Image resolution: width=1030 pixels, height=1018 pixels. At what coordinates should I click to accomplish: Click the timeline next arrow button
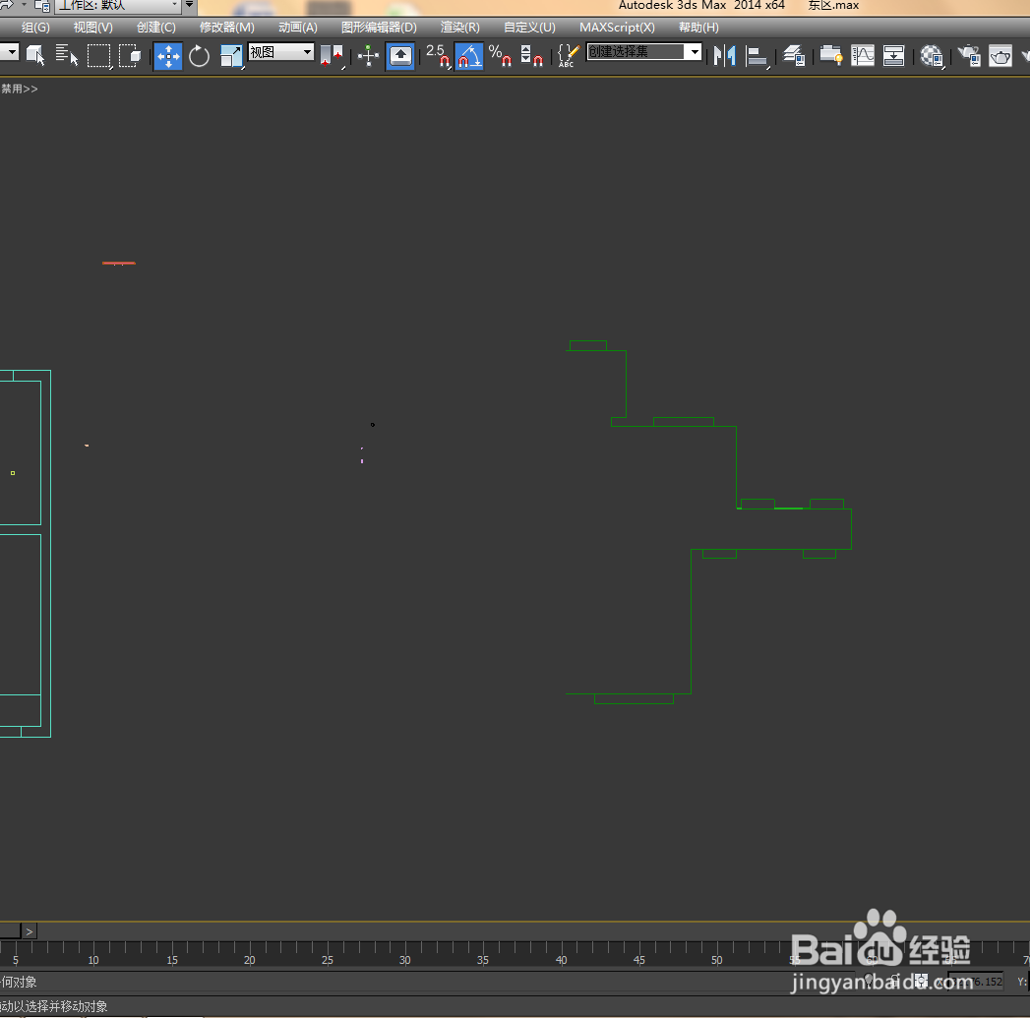pos(29,931)
